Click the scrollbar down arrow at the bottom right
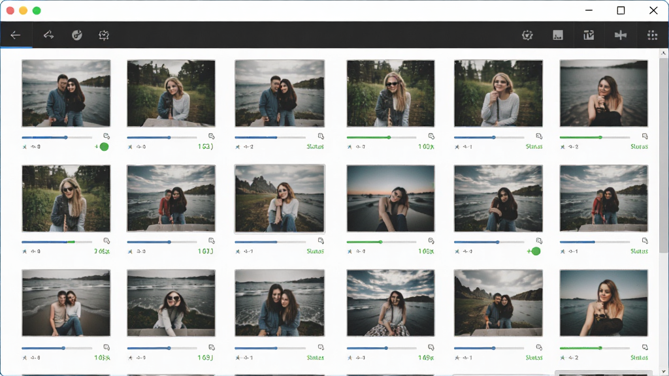Screen dimensions: 669x376 point(664,371)
